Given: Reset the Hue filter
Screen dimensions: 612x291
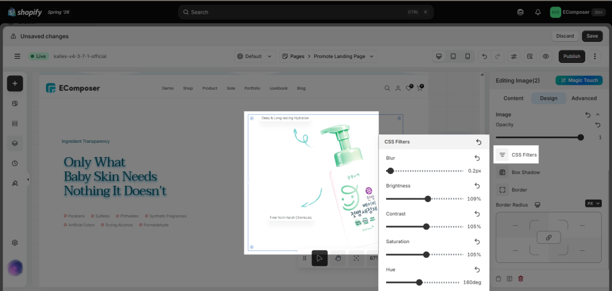Looking at the screenshot, I should (477, 269).
